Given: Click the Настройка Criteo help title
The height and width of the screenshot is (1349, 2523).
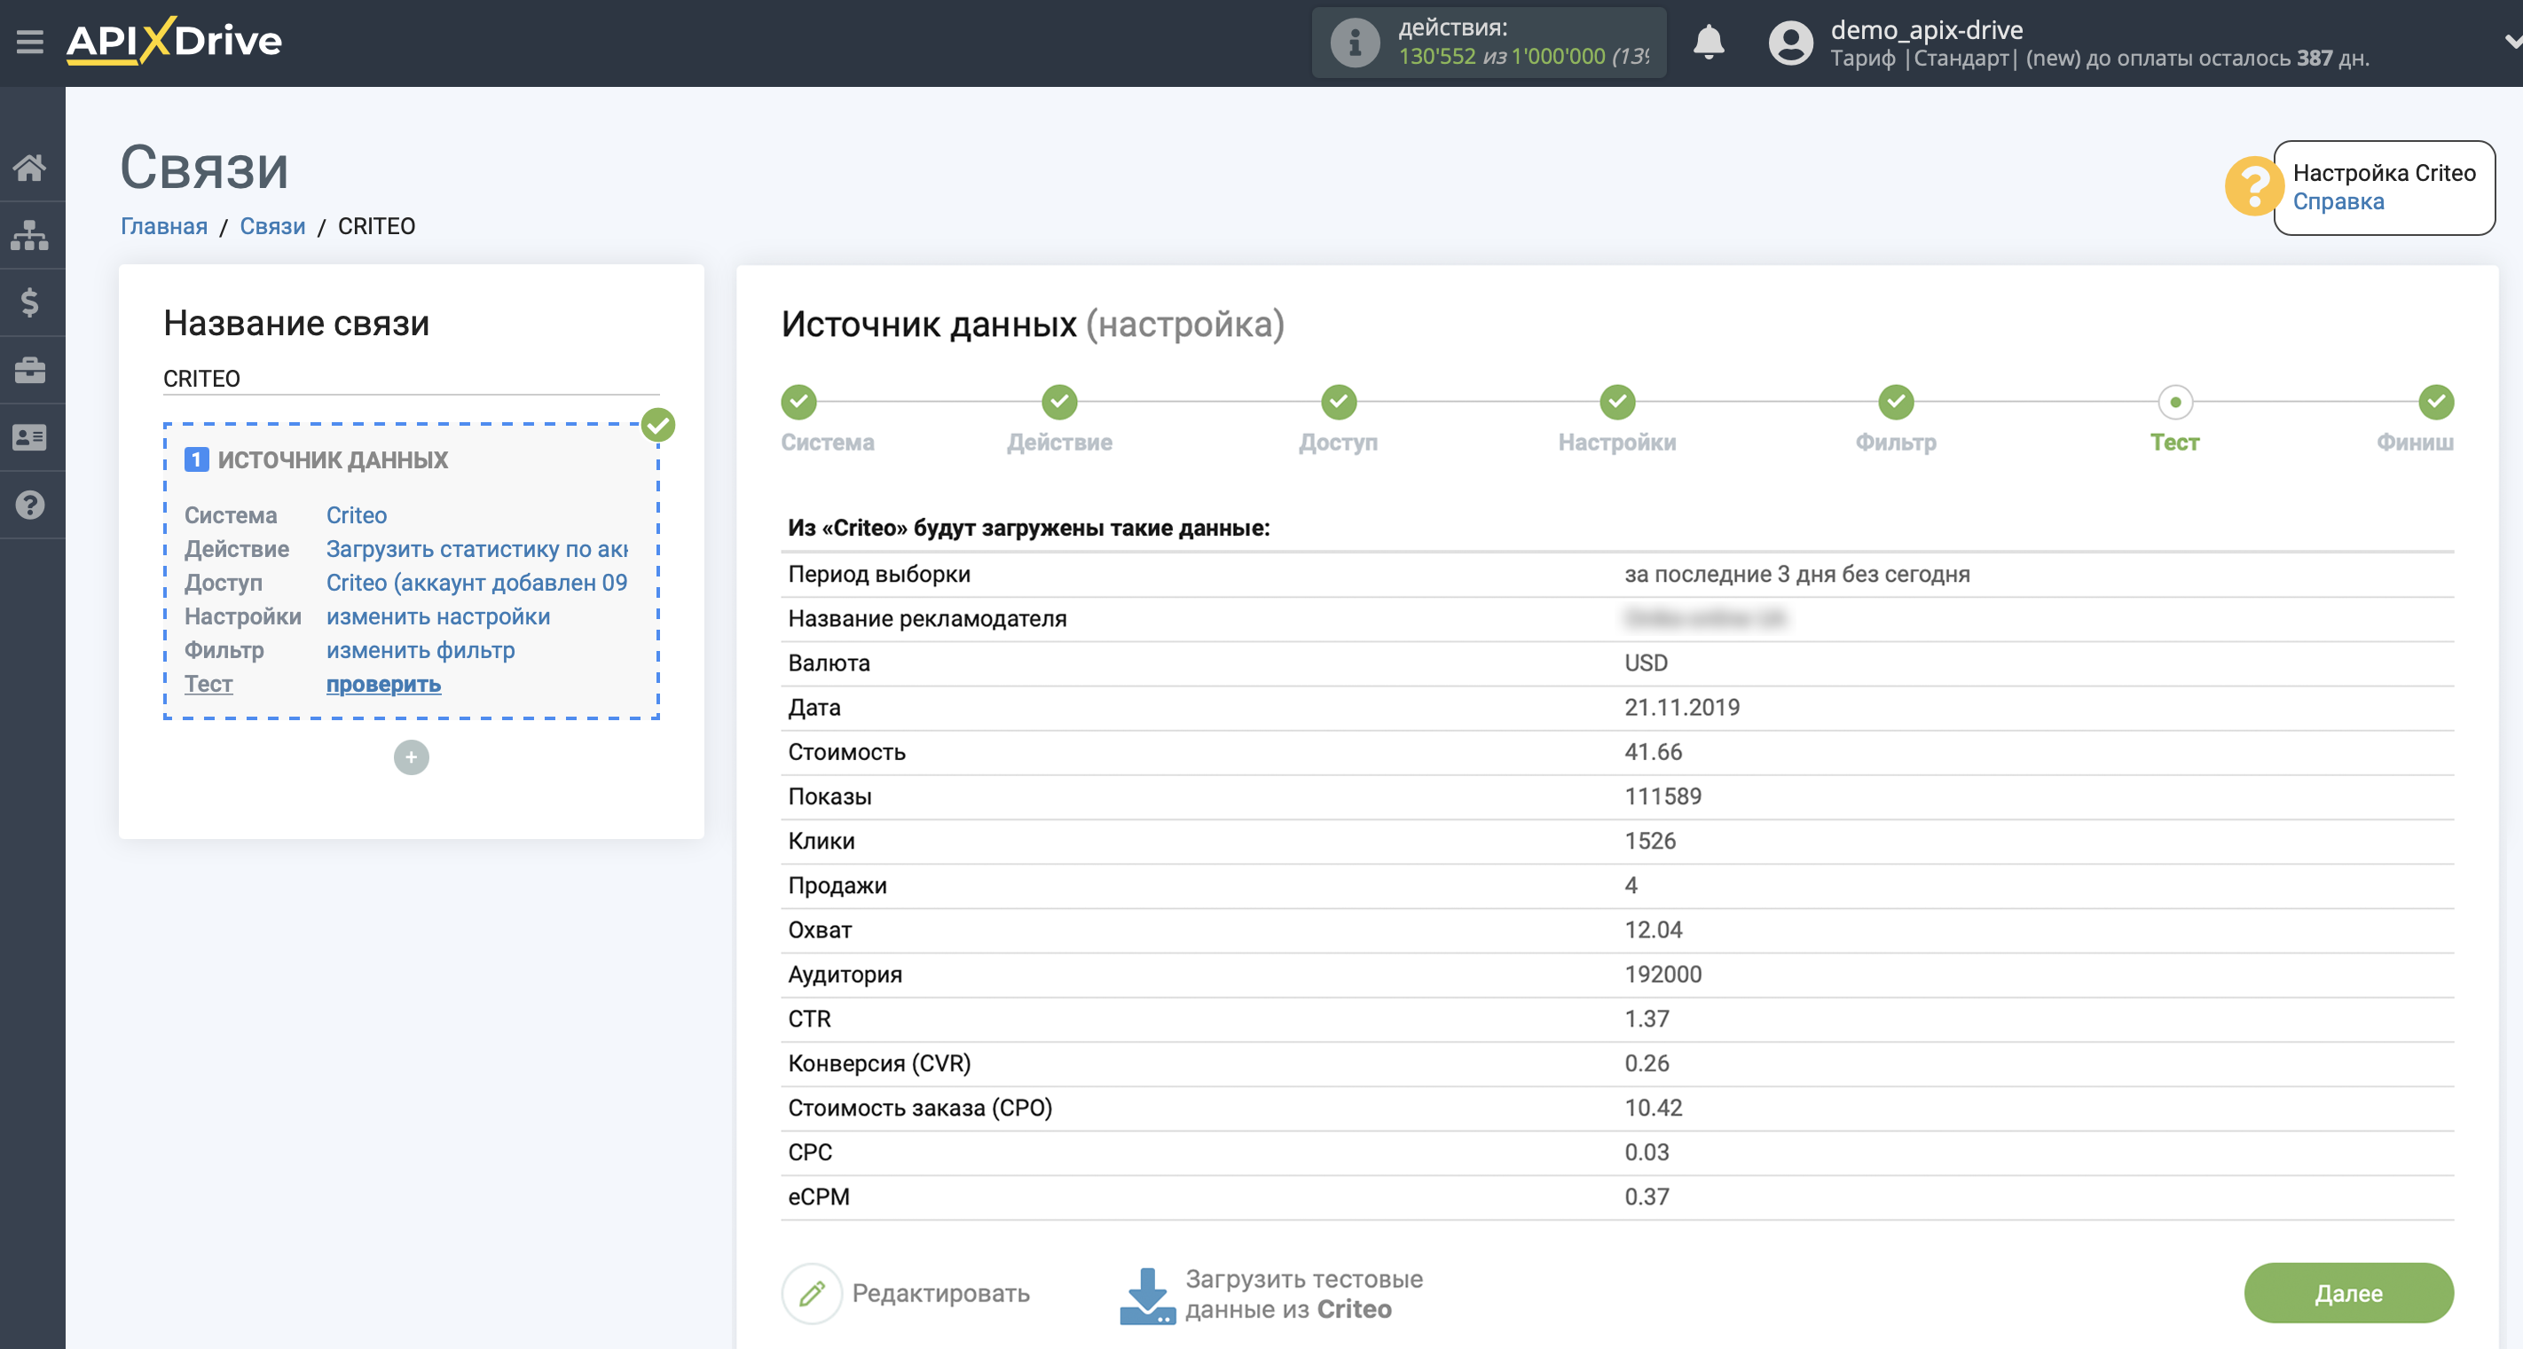Looking at the screenshot, I should click(2384, 173).
